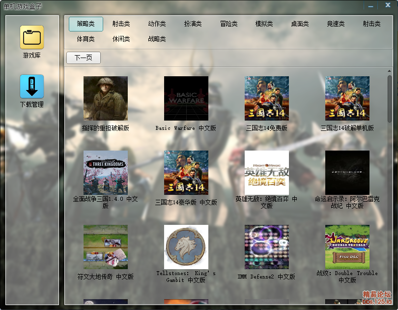Select the 休闲类 category tab
The width and height of the screenshot is (398, 310).
click(121, 39)
